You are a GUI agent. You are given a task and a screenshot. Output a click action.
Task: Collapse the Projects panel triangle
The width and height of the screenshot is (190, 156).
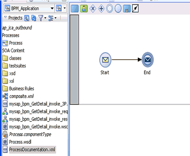[x=5, y=17]
